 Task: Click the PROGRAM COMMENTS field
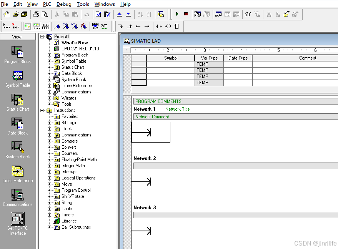tap(236, 101)
